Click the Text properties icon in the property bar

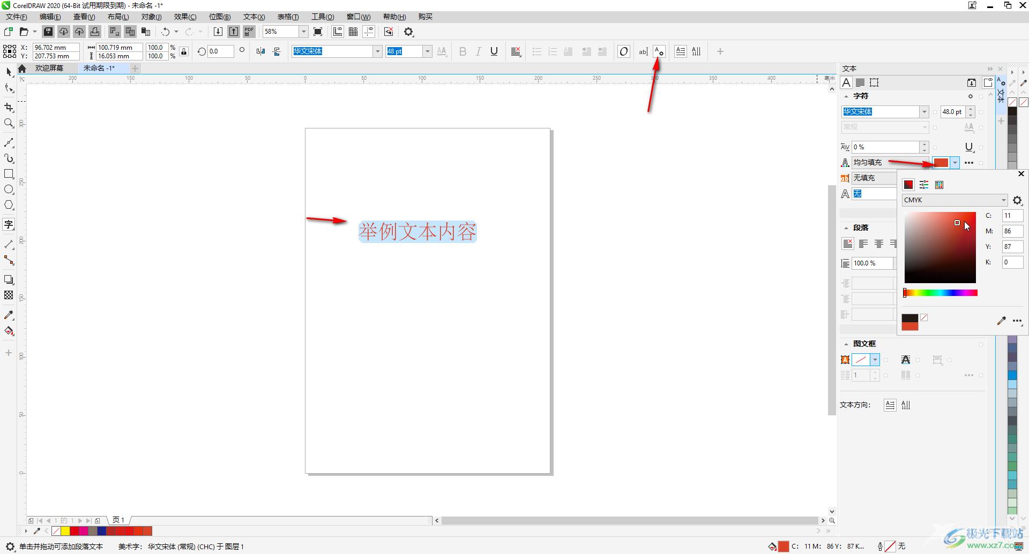[659, 51]
